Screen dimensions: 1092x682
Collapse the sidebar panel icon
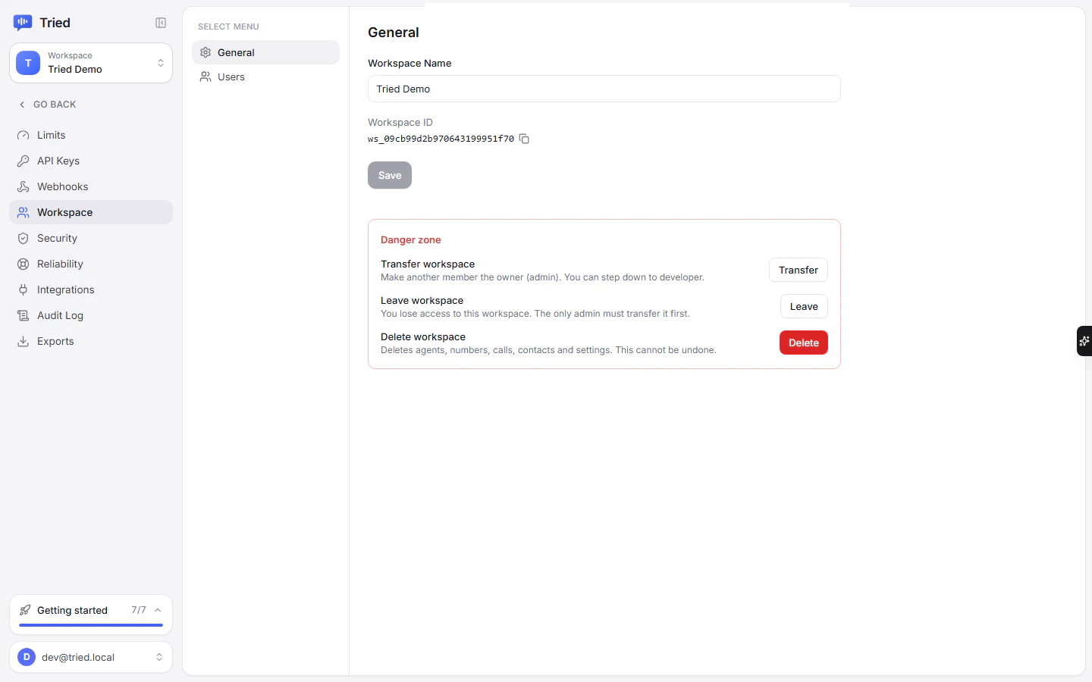point(161,23)
